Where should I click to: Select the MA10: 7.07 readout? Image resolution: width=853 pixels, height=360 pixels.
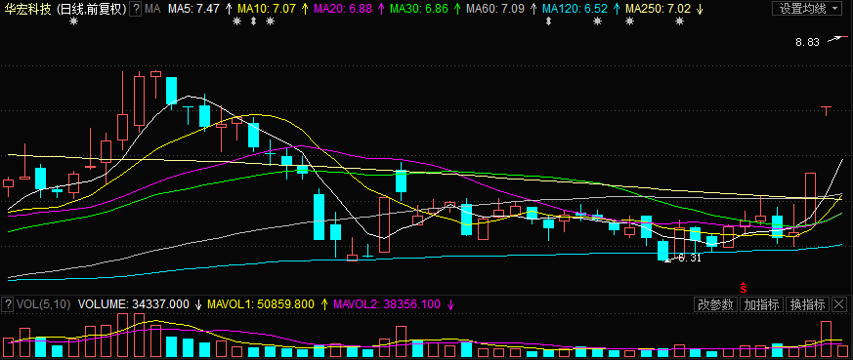266,8
